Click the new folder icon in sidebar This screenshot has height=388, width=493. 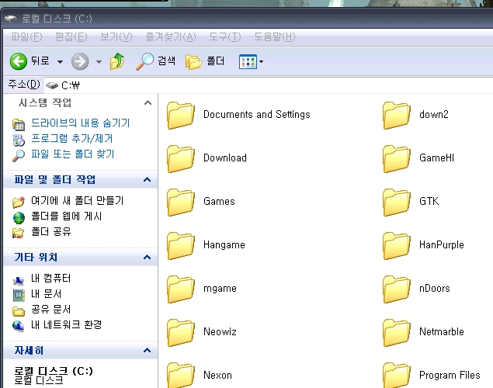[19, 202]
